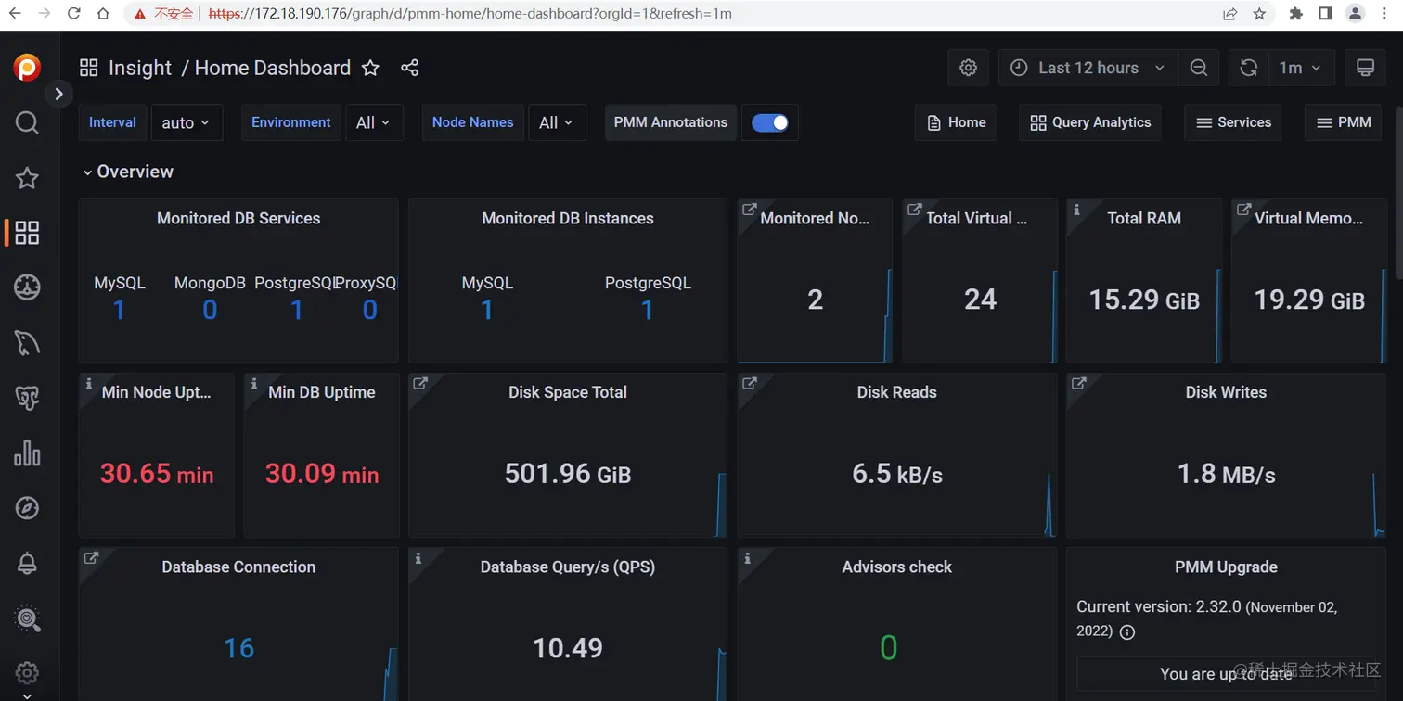Open dashboard settings gear icon
Viewport: 1403px width, 701px height.
click(969, 68)
